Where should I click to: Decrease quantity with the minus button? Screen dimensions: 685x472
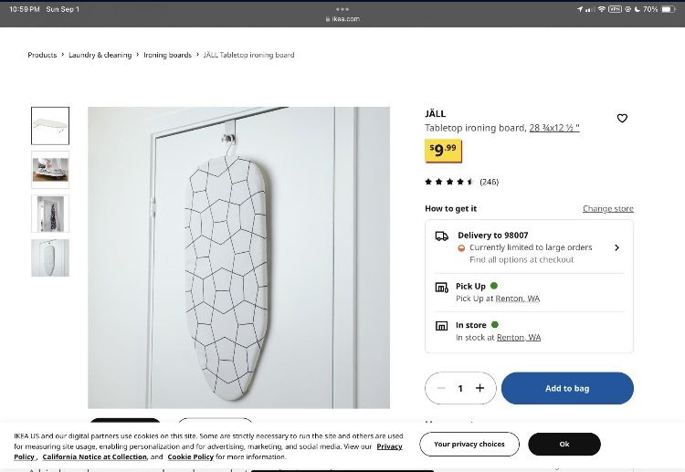441,388
